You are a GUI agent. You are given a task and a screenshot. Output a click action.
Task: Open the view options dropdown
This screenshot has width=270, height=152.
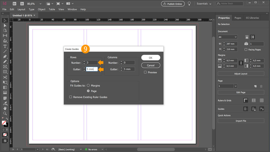pyautogui.click(x=50, y=4)
